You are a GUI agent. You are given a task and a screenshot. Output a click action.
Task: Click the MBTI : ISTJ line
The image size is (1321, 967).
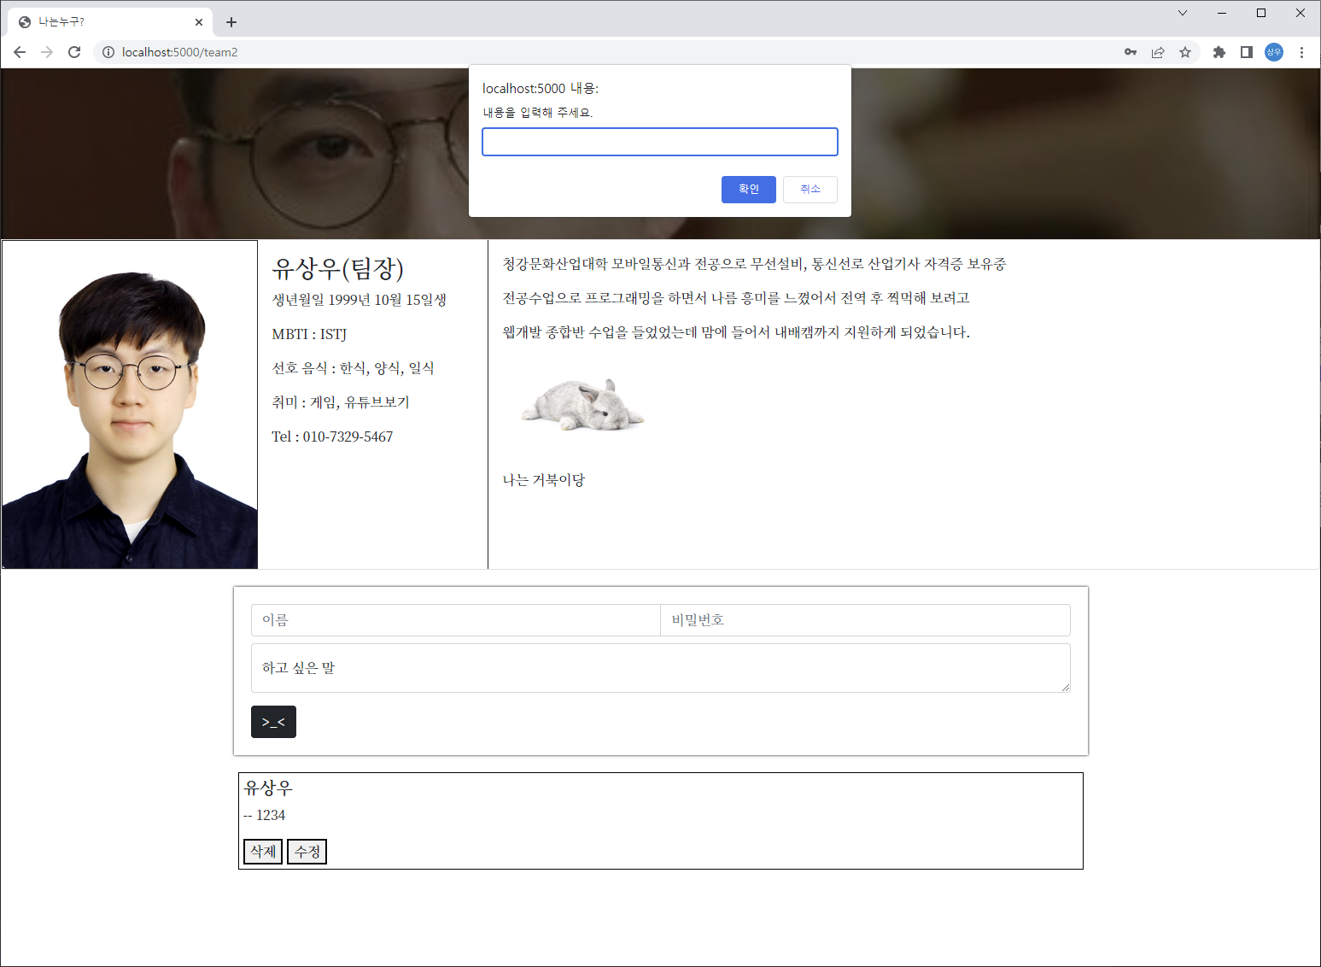tap(309, 334)
